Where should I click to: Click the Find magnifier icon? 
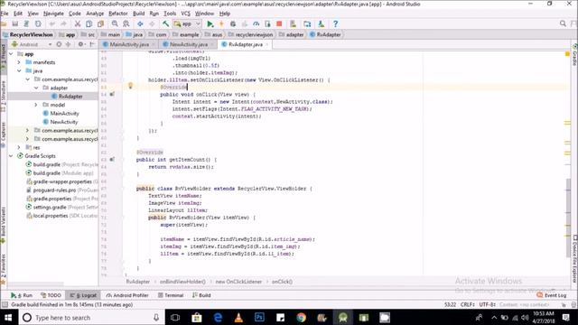[x=115, y=23]
